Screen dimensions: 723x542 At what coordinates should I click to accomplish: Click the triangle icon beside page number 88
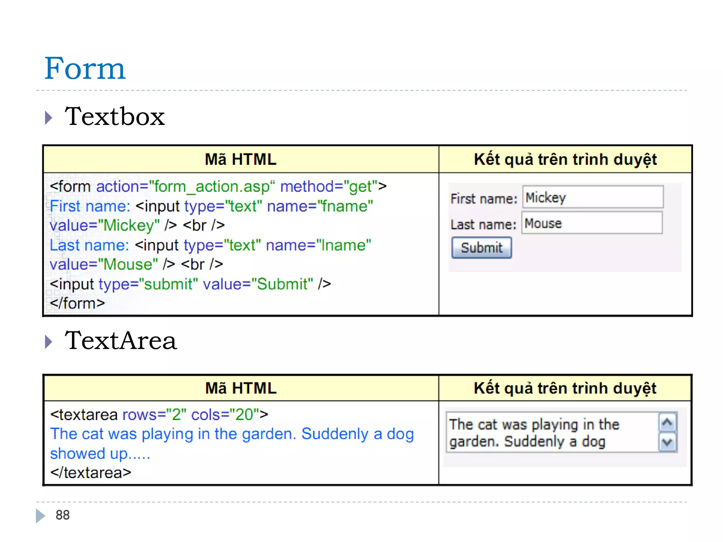[x=40, y=516]
